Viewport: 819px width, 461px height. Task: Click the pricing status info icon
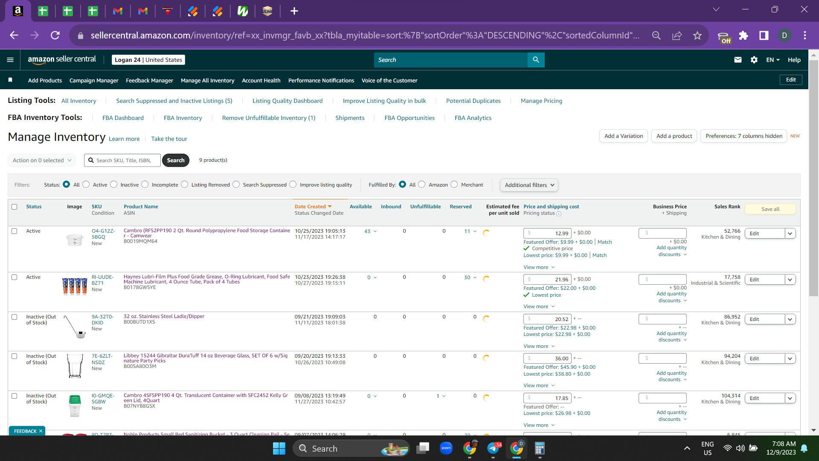coord(559,213)
